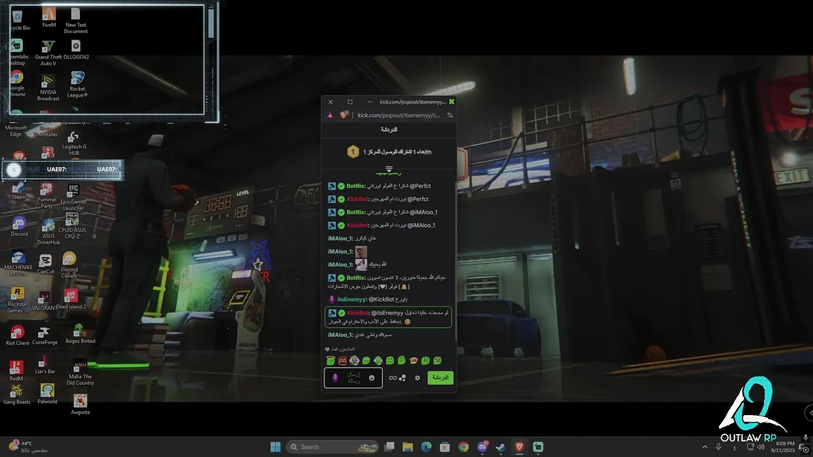Open the RedM desktop shortcut
Viewport: 813px width, 457px height.
click(17, 371)
